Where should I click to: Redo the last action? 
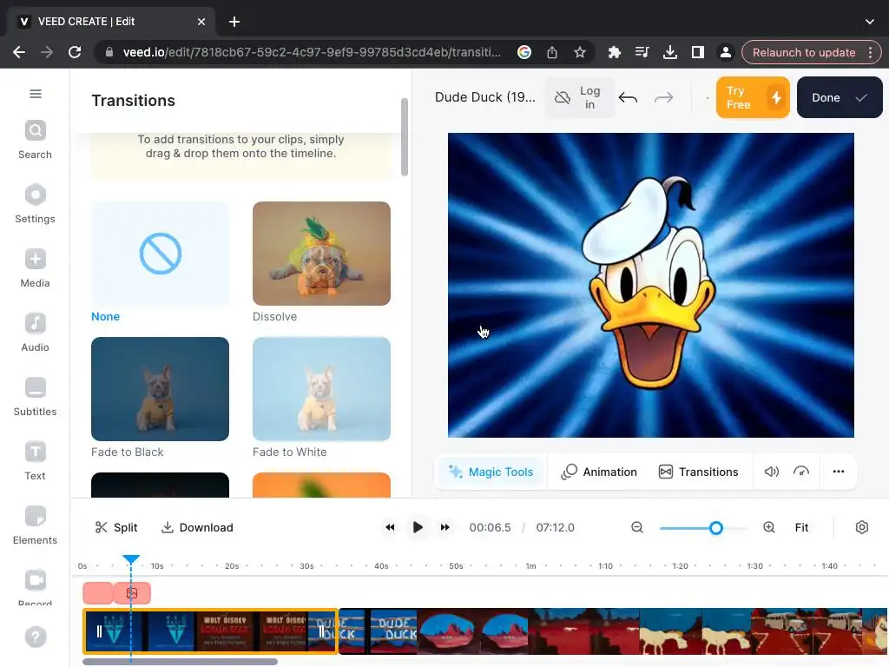tap(663, 97)
